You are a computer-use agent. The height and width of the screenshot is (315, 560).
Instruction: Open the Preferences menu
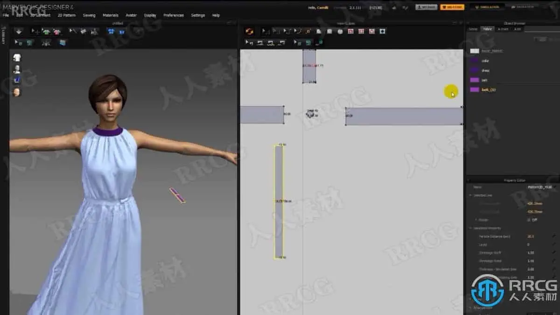click(174, 15)
